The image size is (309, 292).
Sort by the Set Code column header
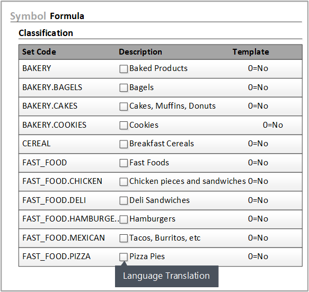tap(39, 52)
